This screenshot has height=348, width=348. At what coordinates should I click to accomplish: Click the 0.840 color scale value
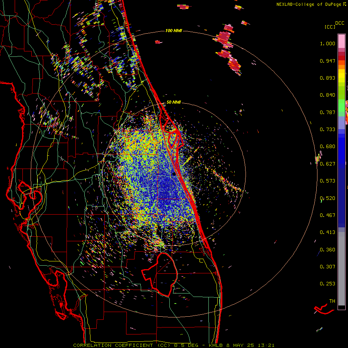pos(328,95)
